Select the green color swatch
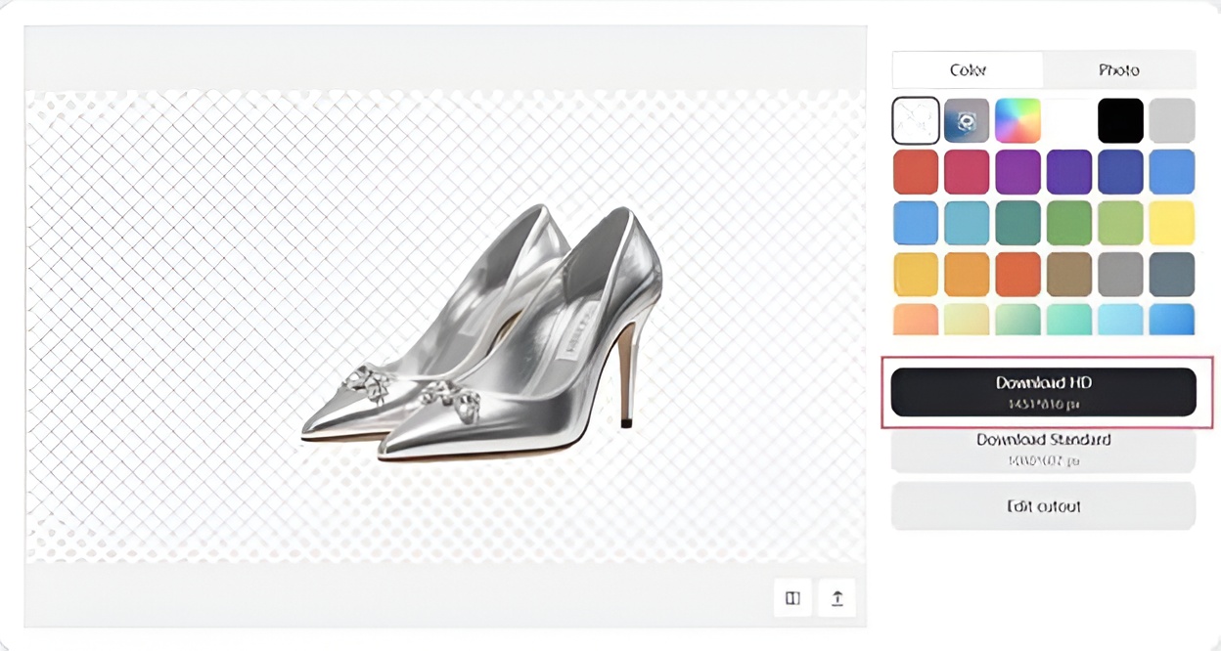This screenshot has height=651, width=1221. (x=1069, y=223)
